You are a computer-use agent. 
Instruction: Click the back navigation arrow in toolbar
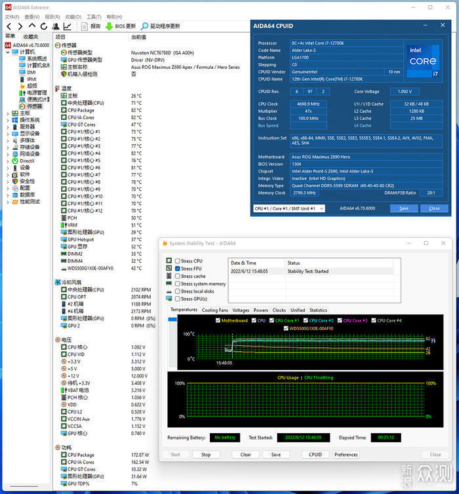[x=8, y=26]
